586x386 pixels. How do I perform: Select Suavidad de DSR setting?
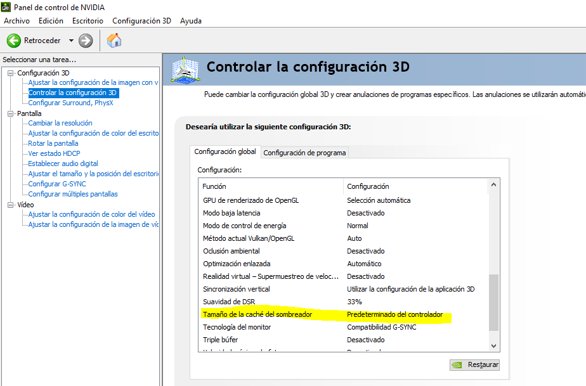(x=344, y=302)
